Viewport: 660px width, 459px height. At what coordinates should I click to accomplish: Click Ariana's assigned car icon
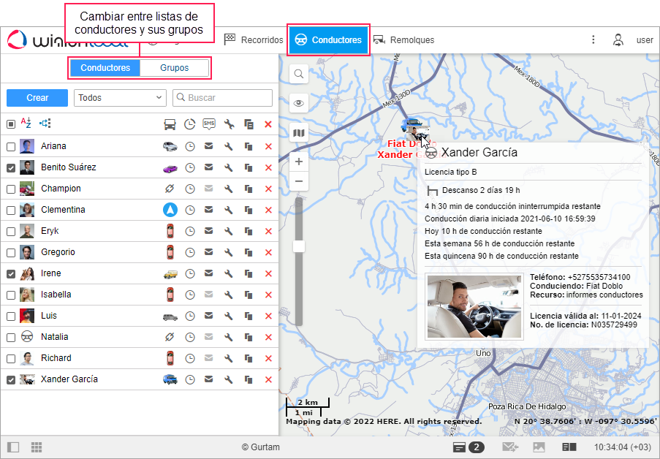170,146
